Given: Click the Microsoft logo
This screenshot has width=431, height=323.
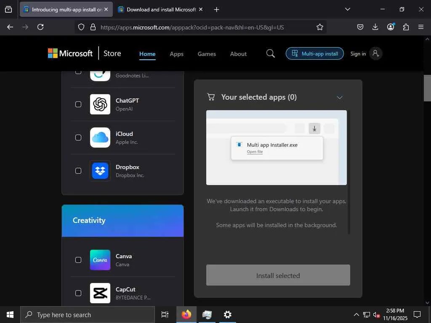Looking at the screenshot, I should 70,53.
